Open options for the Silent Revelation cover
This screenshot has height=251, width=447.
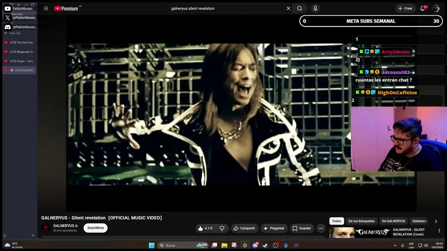(439, 230)
